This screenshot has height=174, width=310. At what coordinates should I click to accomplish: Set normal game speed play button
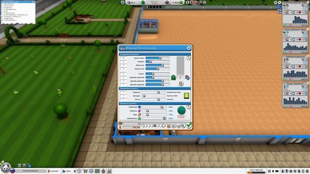(273, 171)
